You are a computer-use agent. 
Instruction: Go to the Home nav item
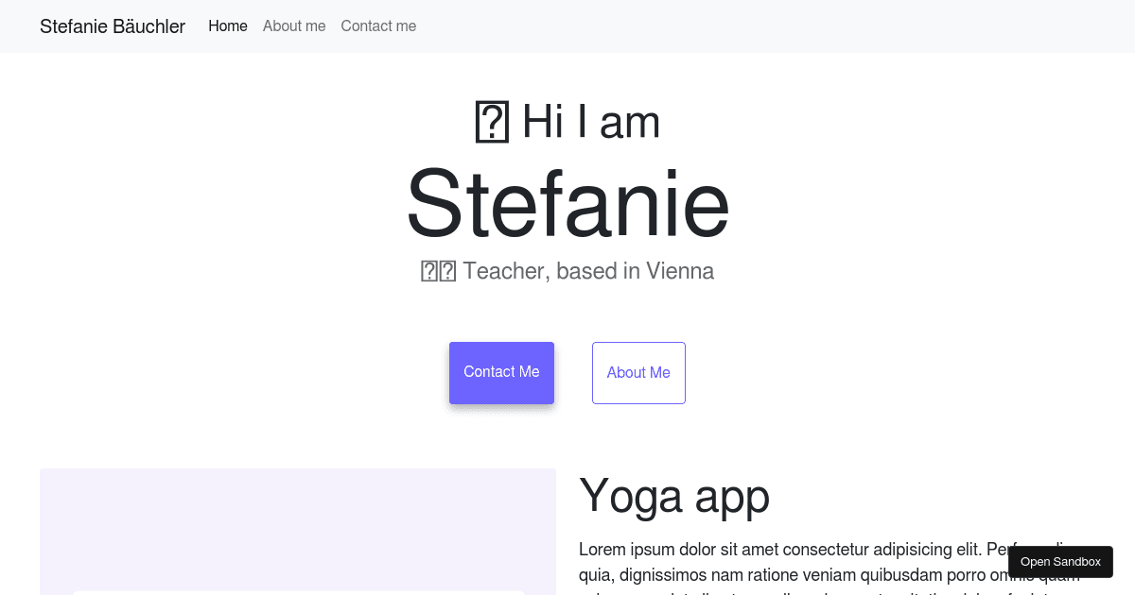[228, 26]
